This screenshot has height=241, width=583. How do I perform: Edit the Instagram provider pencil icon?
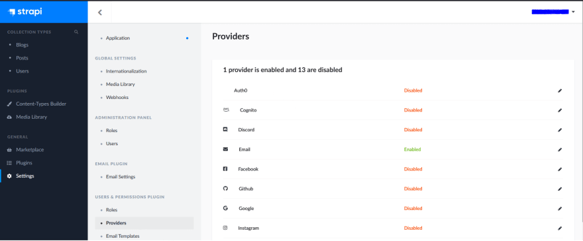560,228
